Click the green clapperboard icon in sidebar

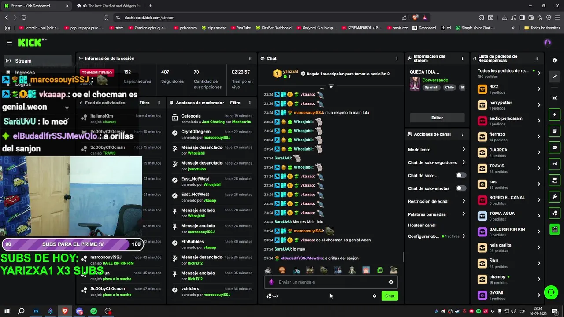pyautogui.click(x=555, y=229)
